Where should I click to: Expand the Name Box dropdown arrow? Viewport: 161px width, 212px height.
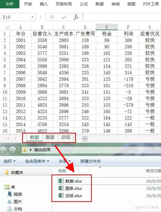coord(32,17)
